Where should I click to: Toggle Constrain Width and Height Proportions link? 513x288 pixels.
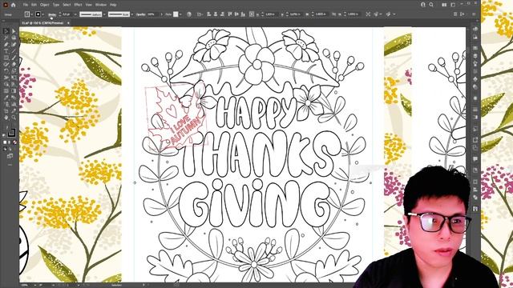pos(333,14)
